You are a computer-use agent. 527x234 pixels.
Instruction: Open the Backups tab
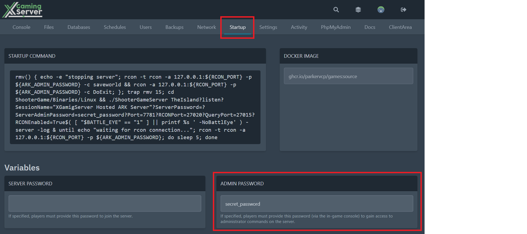pos(174,27)
